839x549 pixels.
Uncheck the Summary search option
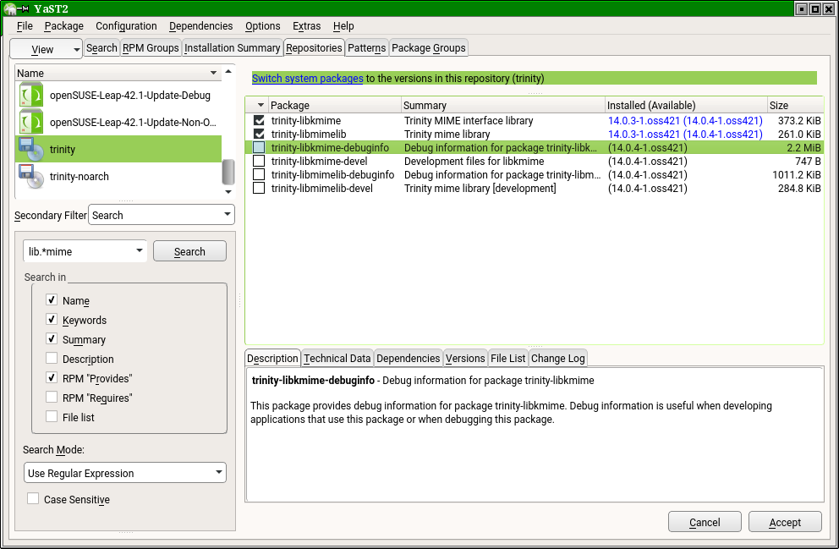[x=52, y=338]
